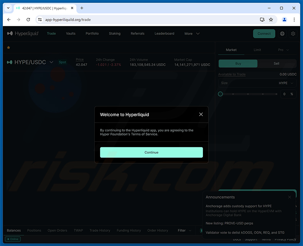Switch to TWAP tab

point(78,230)
